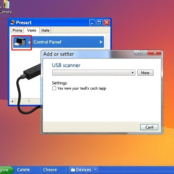Maximize the Add or settter dialog
174x174 pixels.
pos(144,53)
